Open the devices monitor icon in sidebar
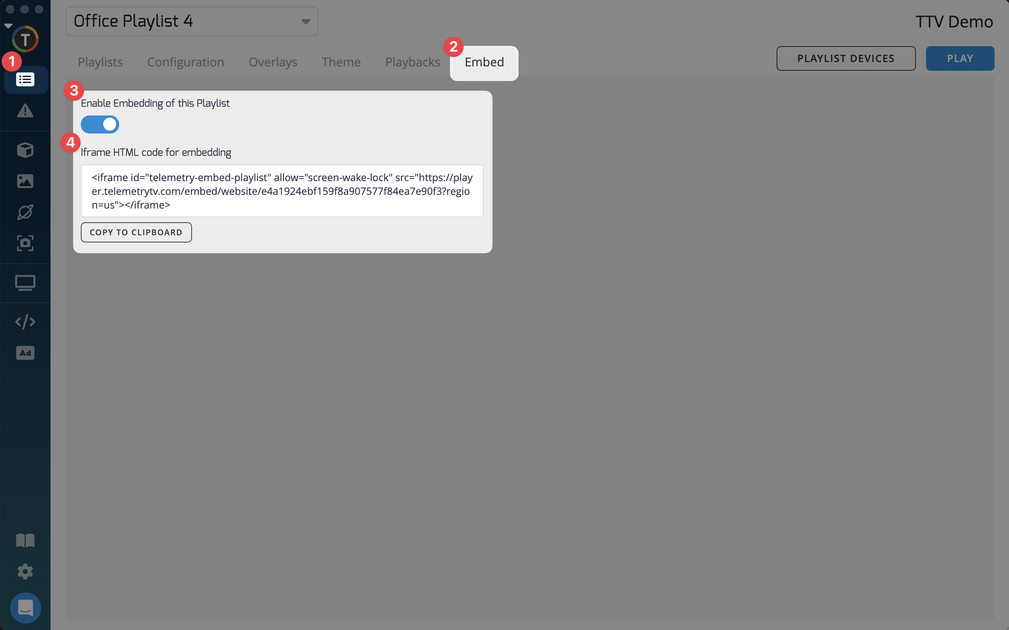 click(25, 283)
